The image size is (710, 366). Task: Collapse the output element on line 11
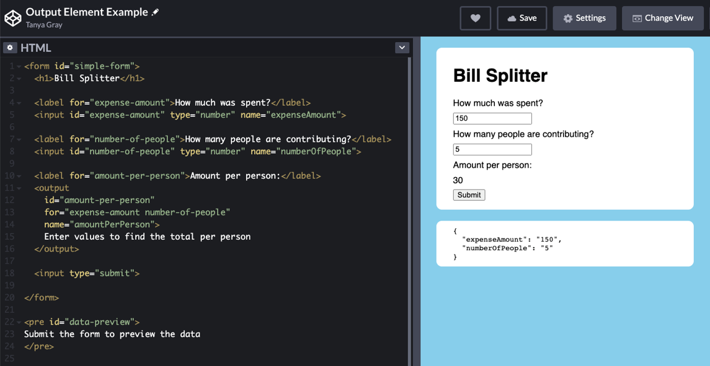click(x=19, y=188)
